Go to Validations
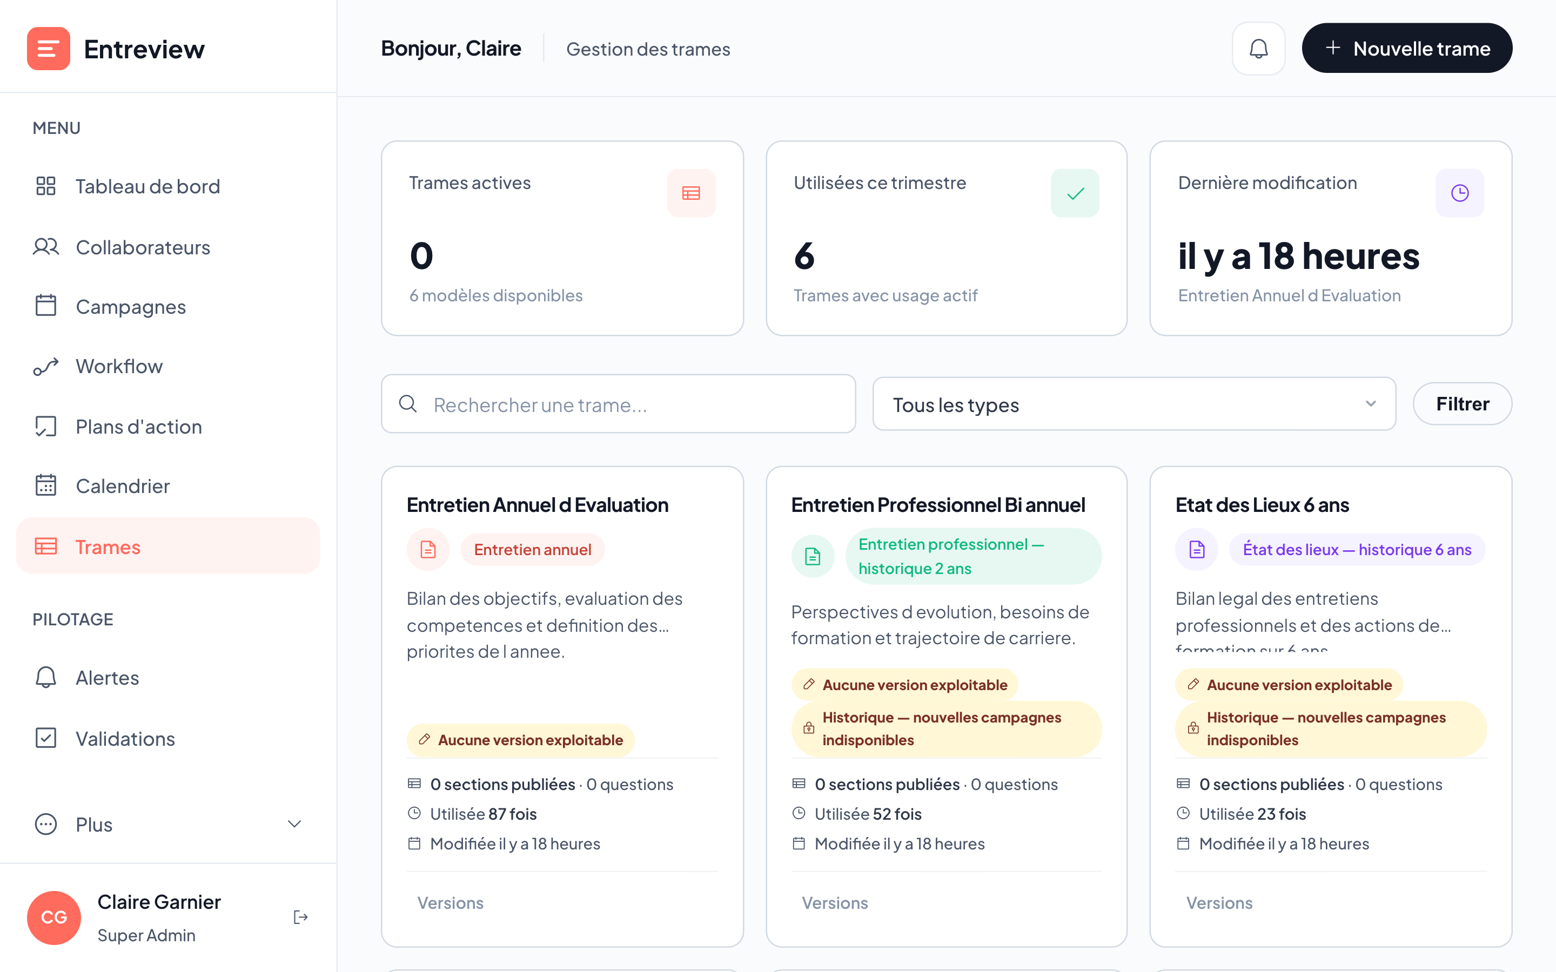The width and height of the screenshot is (1556, 972). pyautogui.click(x=168, y=738)
